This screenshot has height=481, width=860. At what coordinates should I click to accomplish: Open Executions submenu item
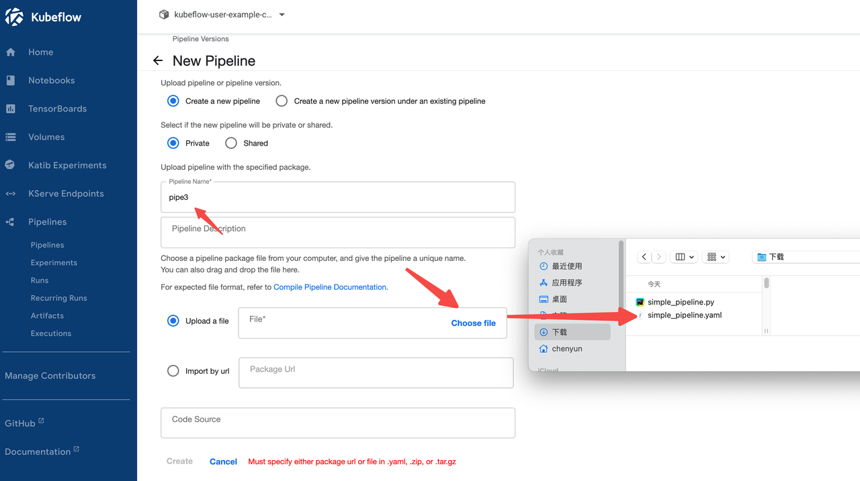[51, 333]
